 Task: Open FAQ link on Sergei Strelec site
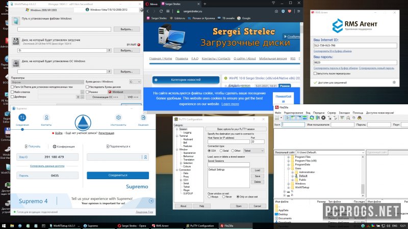(195, 59)
